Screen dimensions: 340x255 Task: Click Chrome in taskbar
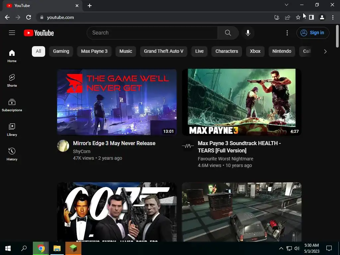pos(41,248)
